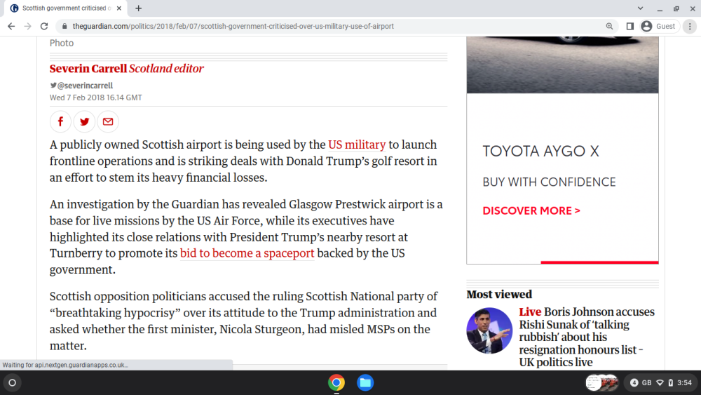
Task: Click the Toyota car ad image
Action: pyautogui.click(x=562, y=65)
